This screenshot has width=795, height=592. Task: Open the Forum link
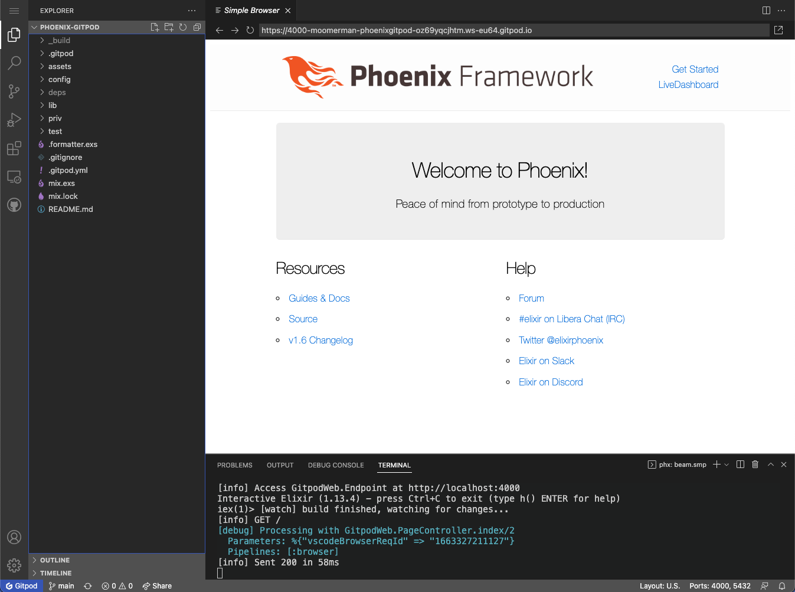pos(531,298)
